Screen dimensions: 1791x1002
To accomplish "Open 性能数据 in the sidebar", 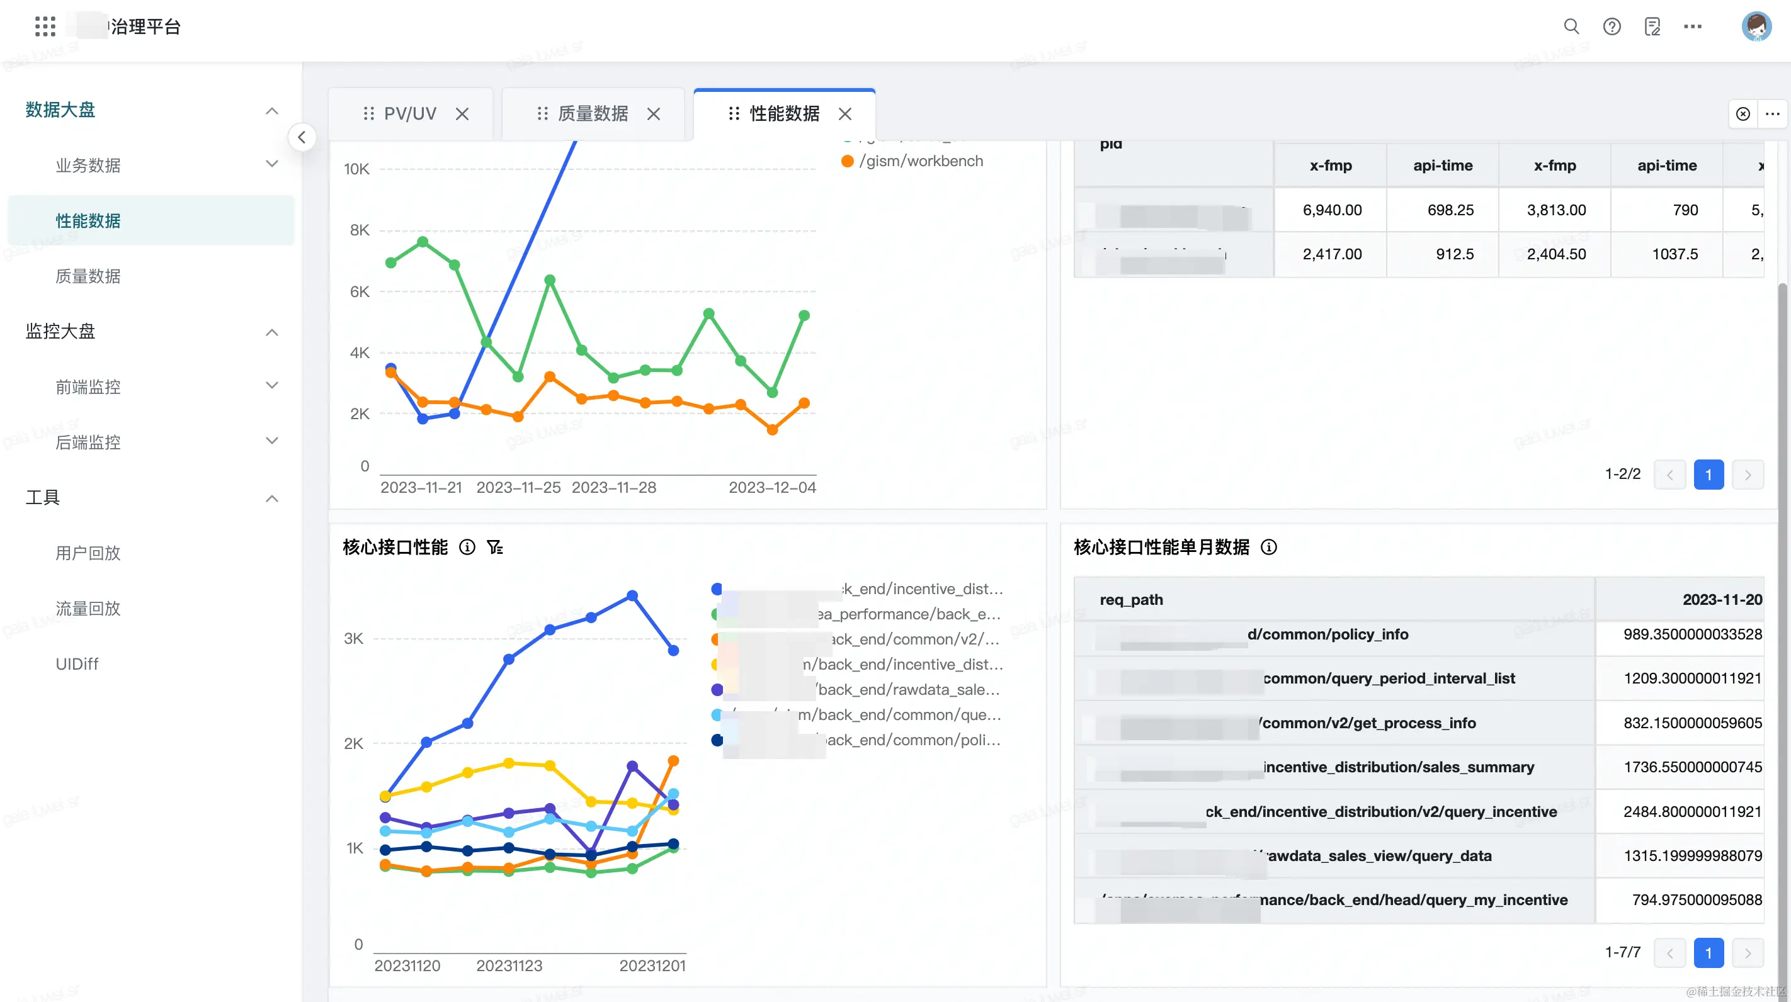I will click(x=151, y=220).
